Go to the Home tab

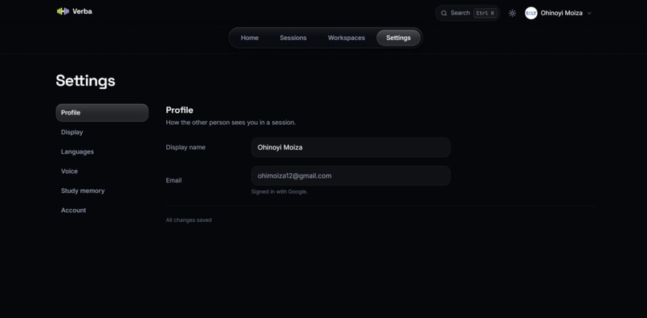[250, 38]
